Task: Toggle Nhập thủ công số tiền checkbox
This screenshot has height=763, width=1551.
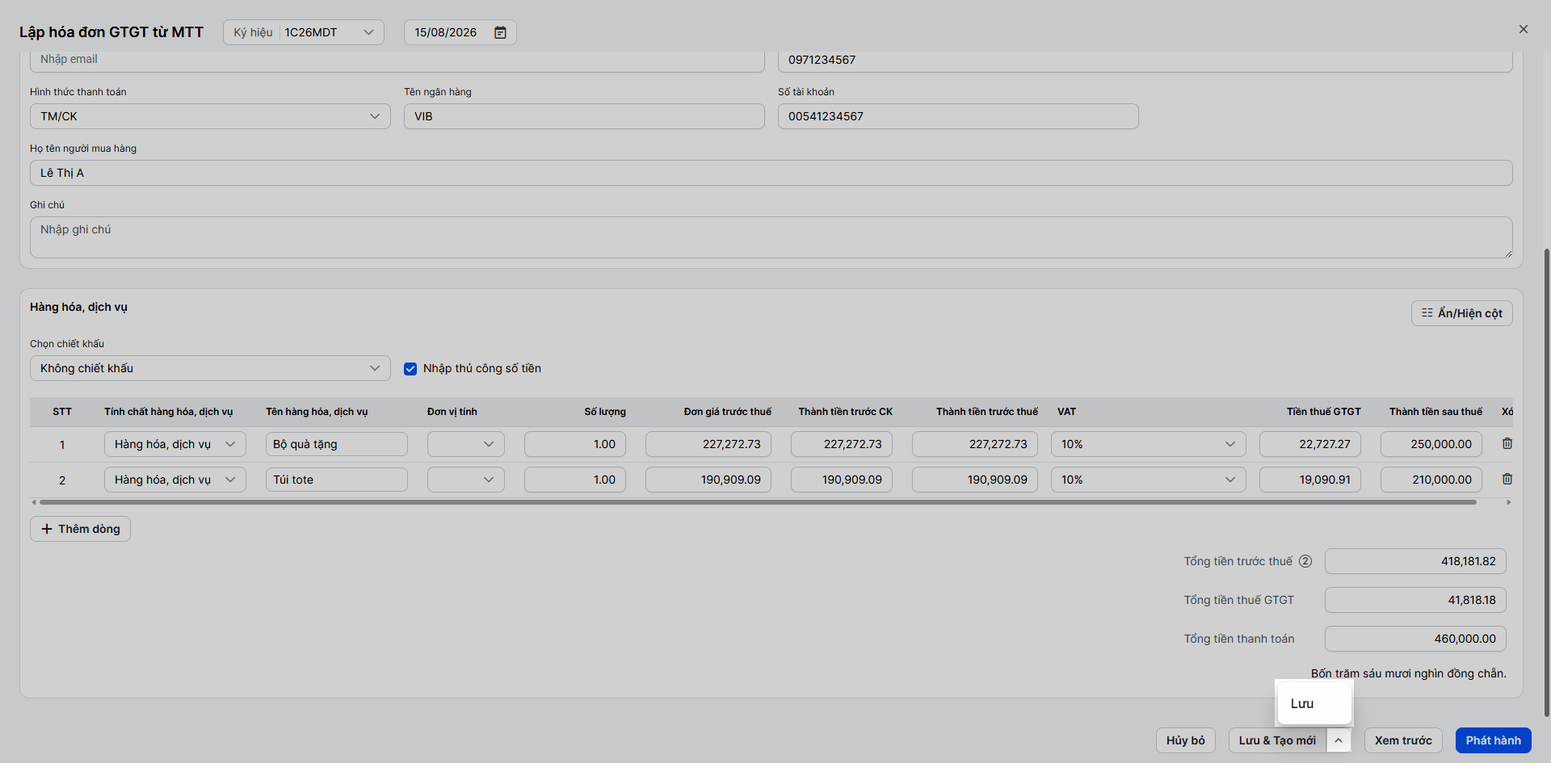Action: coord(410,368)
